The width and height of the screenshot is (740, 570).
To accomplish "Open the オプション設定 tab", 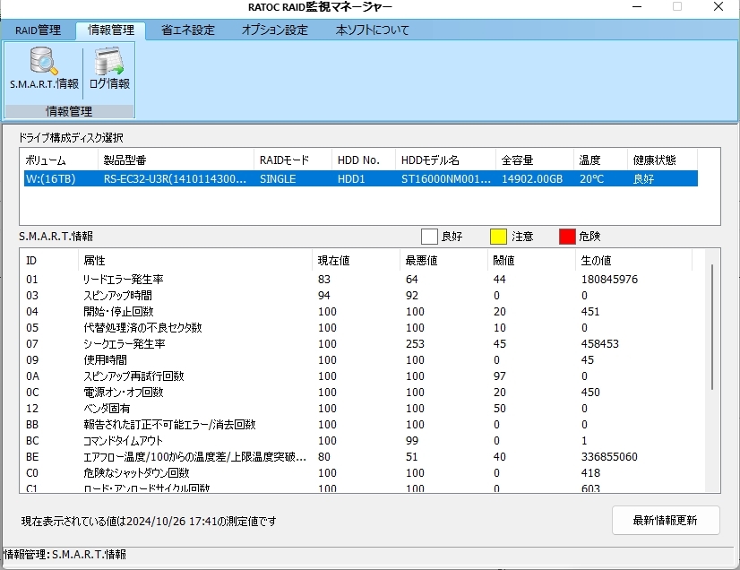I will [275, 30].
